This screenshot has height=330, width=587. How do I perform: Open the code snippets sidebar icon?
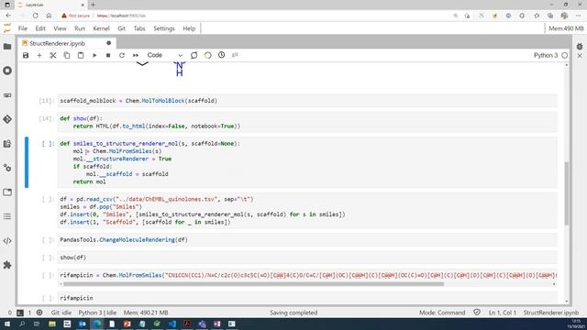[x=7, y=240]
